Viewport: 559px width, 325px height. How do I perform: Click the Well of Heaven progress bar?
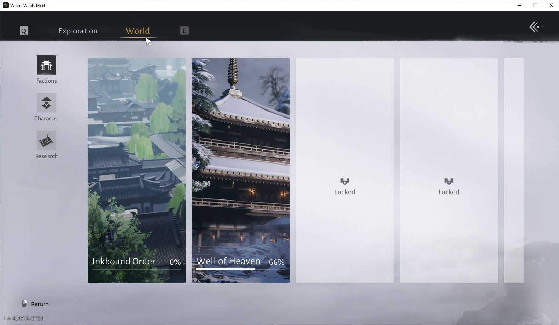click(x=240, y=269)
